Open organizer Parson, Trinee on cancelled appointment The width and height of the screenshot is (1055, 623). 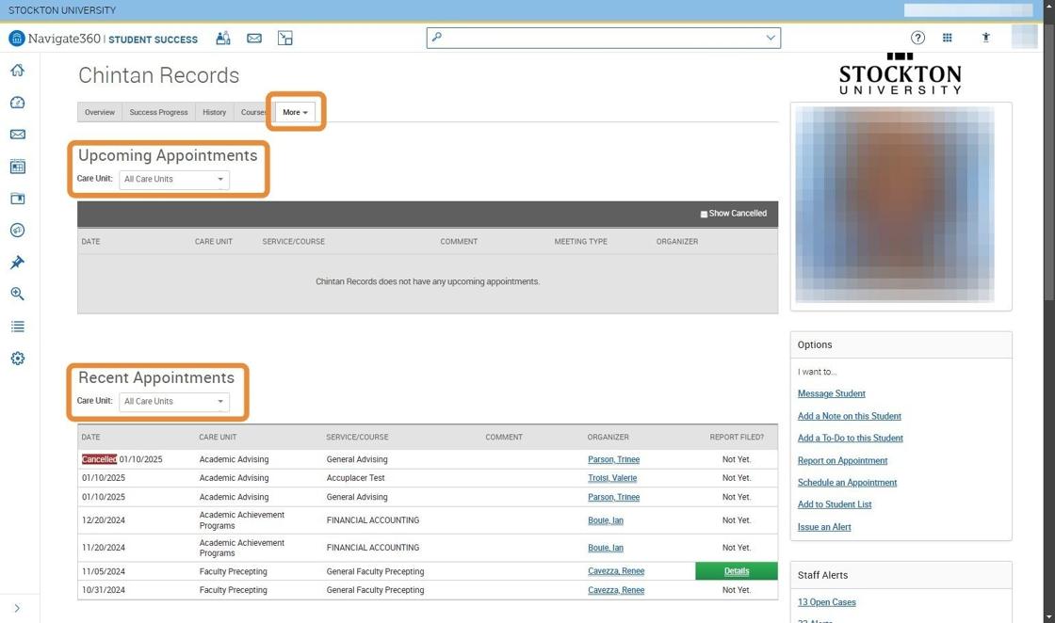tap(613, 459)
